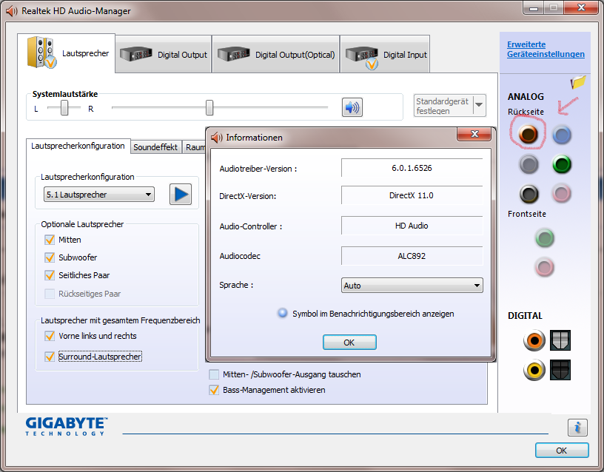Toggle Surround-Lautsprecher checkbox
Image resolution: width=604 pixels, height=472 pixels.
pyautogui.click(x=50, y=357)
